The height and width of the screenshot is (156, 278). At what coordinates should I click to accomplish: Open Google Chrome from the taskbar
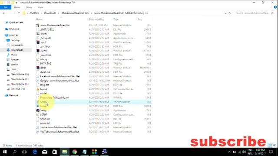click(74, 152)
